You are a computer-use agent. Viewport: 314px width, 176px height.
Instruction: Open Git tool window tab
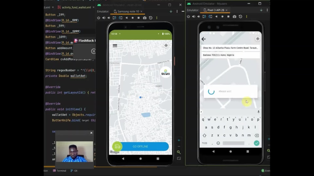74,171
